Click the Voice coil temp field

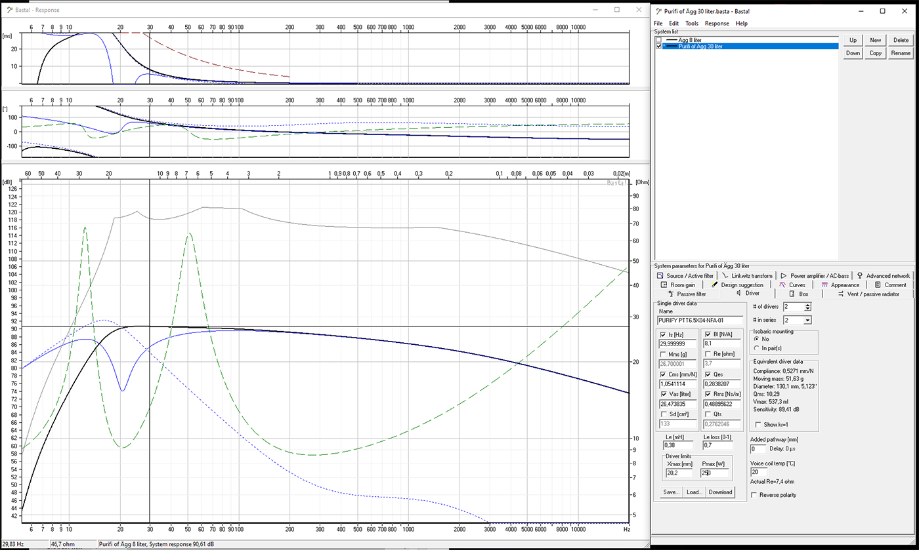tap(758, 472)
